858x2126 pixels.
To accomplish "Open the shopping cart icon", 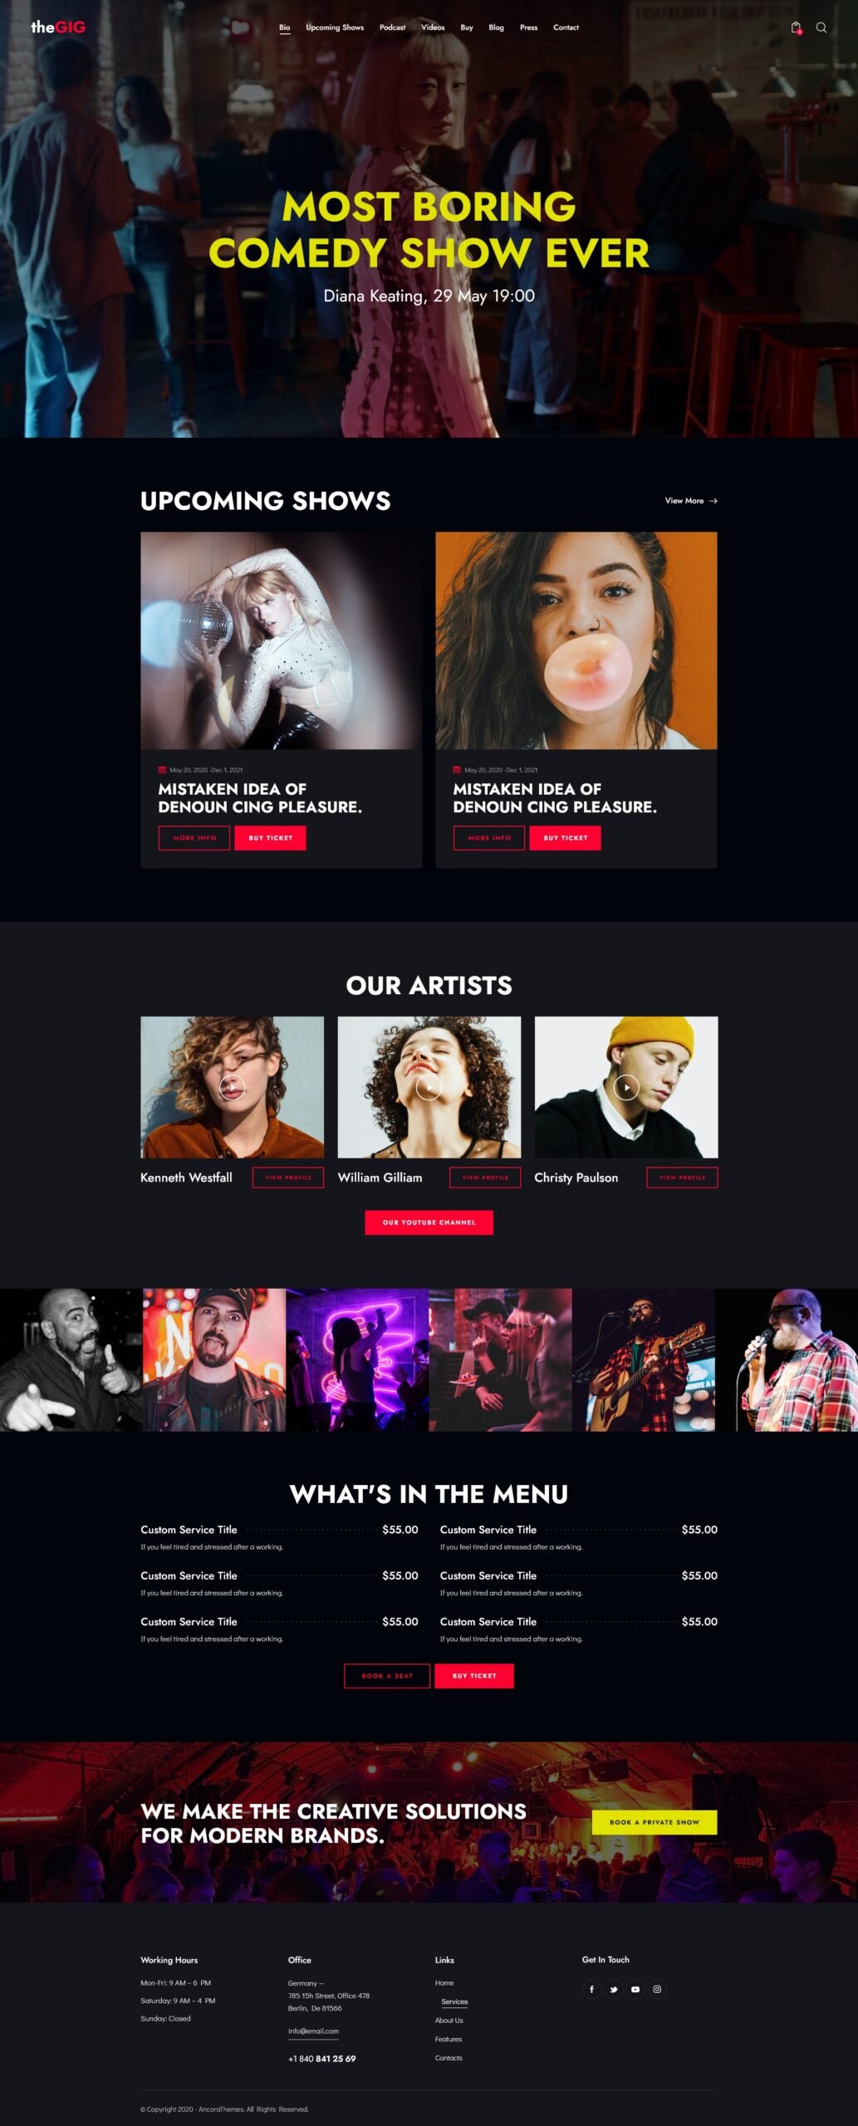I will [796, 27].
